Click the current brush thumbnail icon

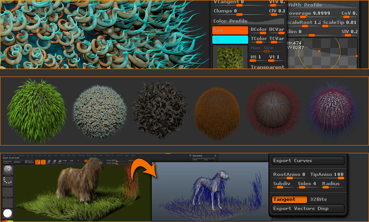pos(8,169)
